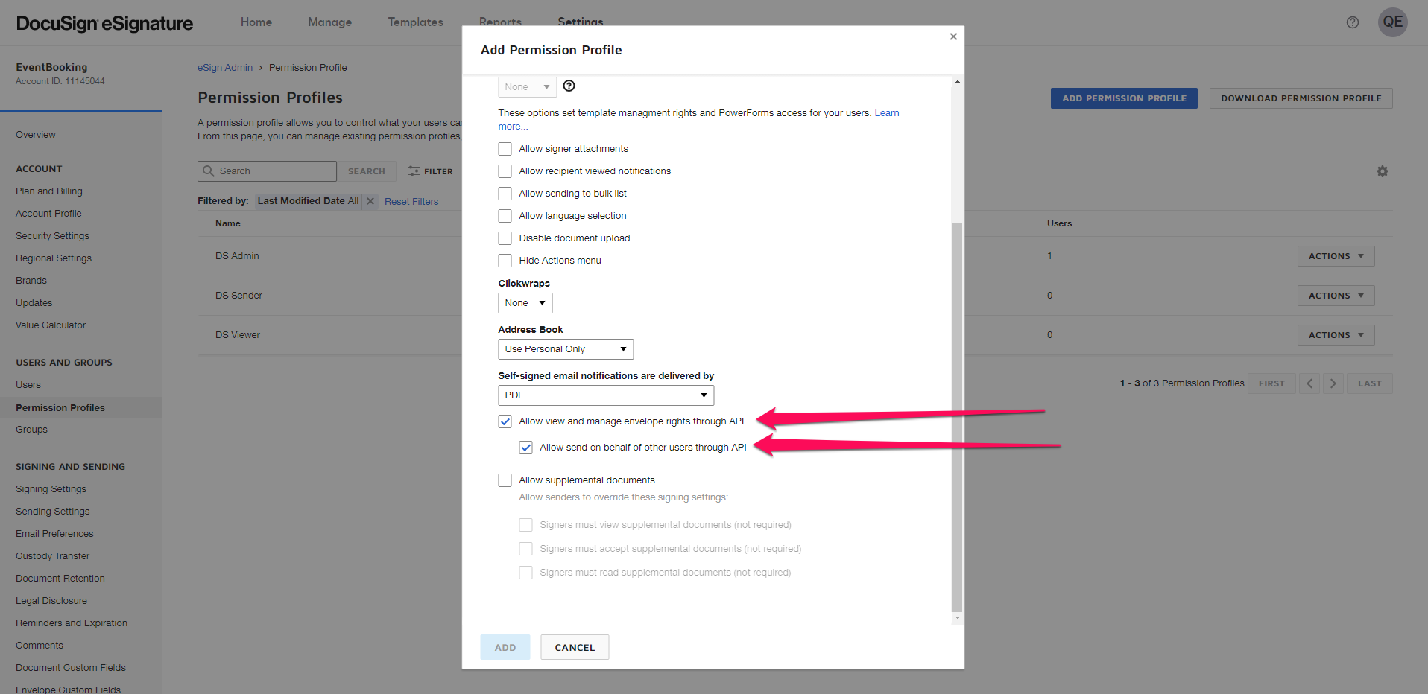This screenshot has height=694, width=1428.
Task: Open Overview in sidebar
Action: coord(36,135)
